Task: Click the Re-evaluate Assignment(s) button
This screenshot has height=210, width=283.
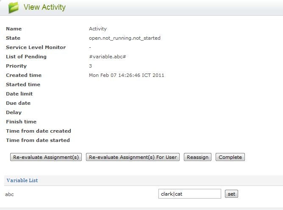Action: point(46,157)
